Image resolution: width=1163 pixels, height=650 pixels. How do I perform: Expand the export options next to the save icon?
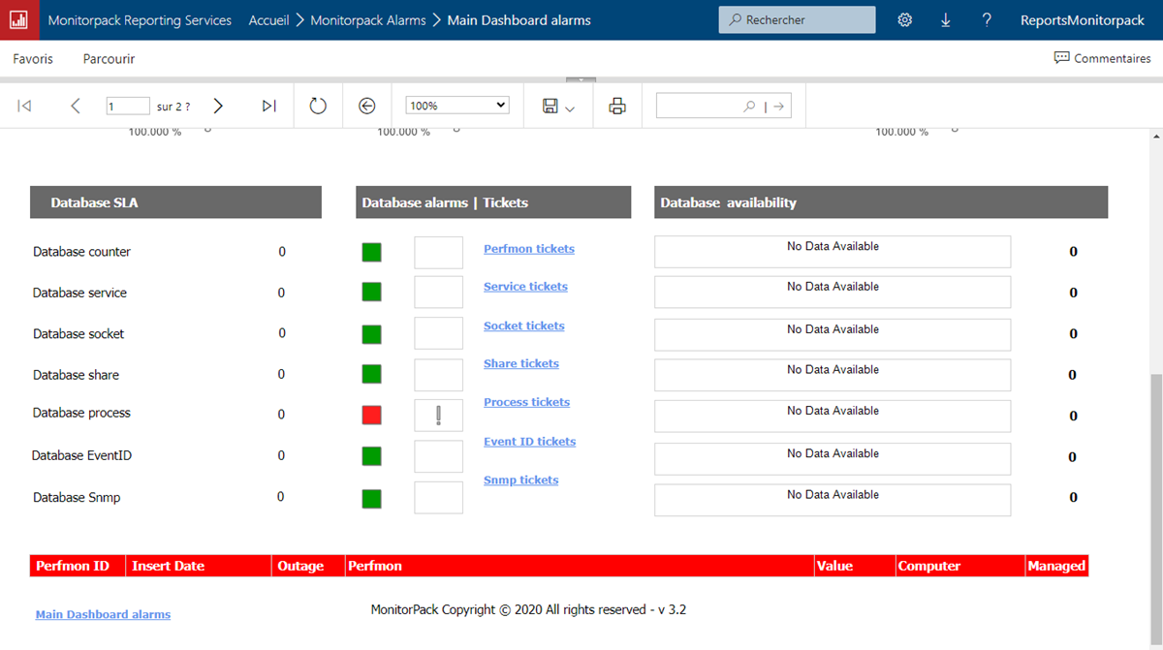(x=570, y=108)
